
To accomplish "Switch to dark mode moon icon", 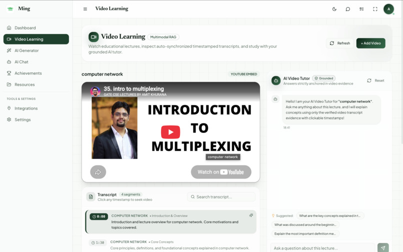I will (334, 9).
